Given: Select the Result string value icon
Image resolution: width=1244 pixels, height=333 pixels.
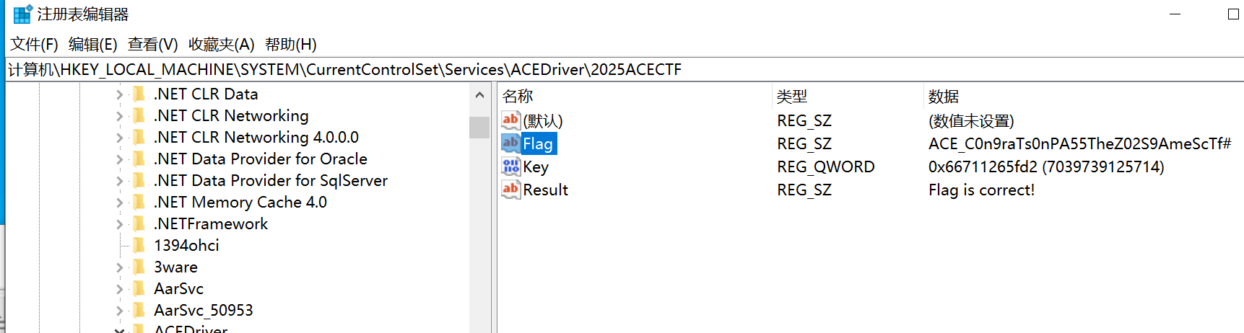Looking at the screenshot, I should tap(510, 190).
